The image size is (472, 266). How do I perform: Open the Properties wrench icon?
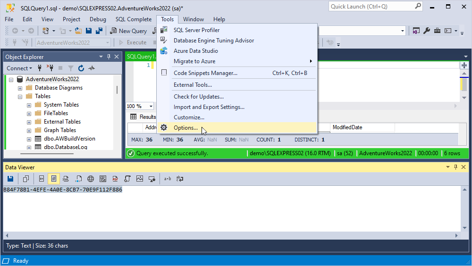point(427,31)
